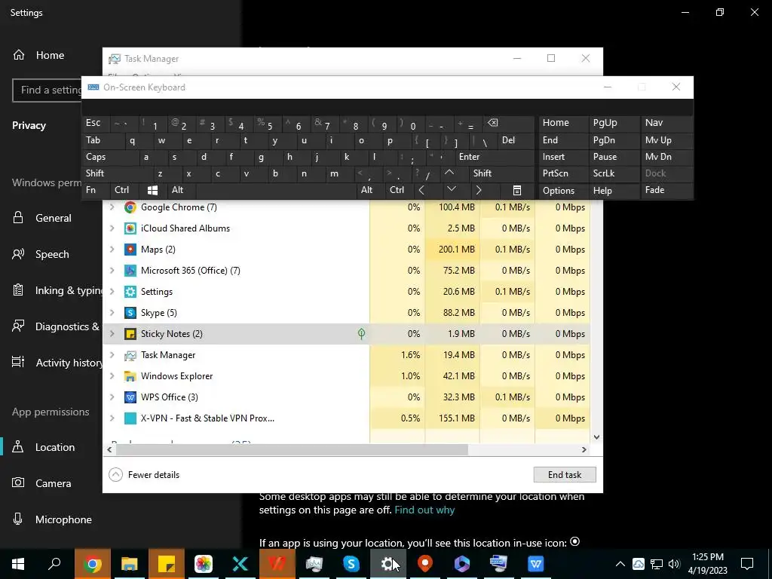The image size is (772, 579).
Task: Click the iCloud Shared Albums process icon
Action: [130, 228]
